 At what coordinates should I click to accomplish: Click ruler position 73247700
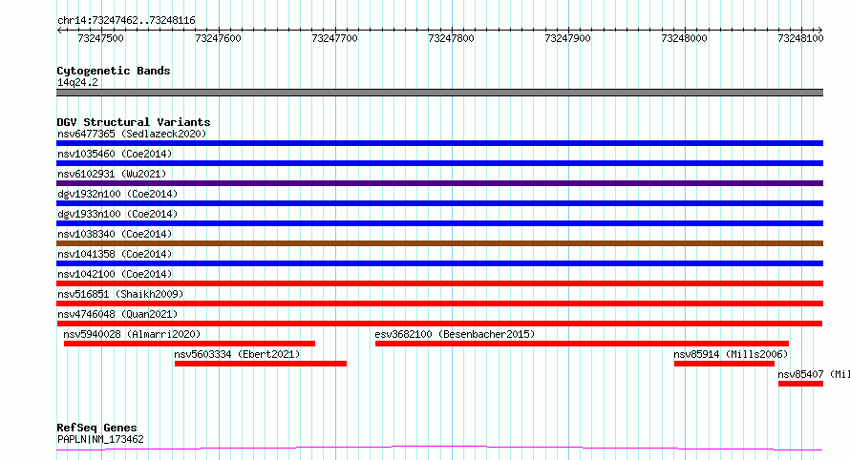(x=334, y=38)
